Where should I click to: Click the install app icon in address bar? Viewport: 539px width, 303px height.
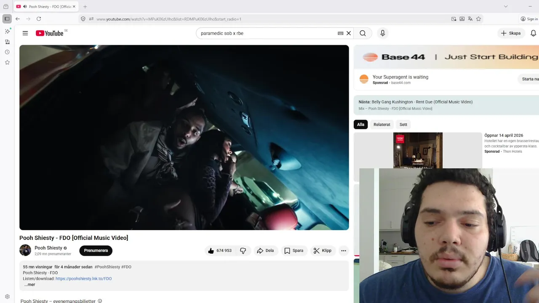coord(462,19)
